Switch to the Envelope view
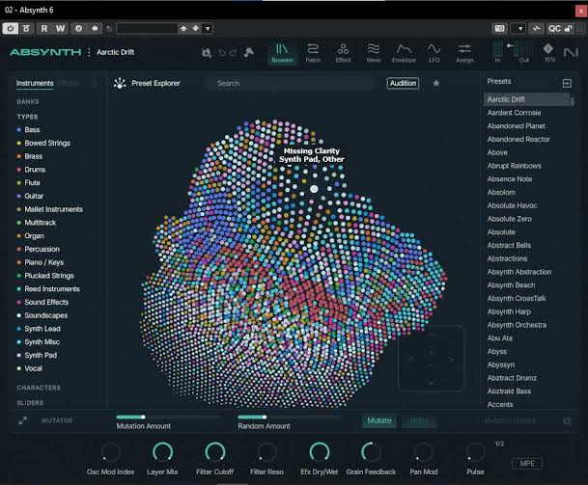 coord(404,53)
